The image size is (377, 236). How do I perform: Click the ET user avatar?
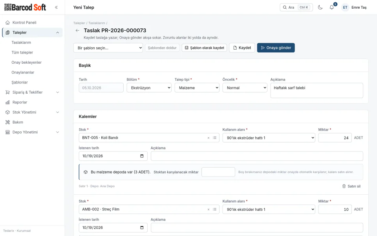point(345,7)
